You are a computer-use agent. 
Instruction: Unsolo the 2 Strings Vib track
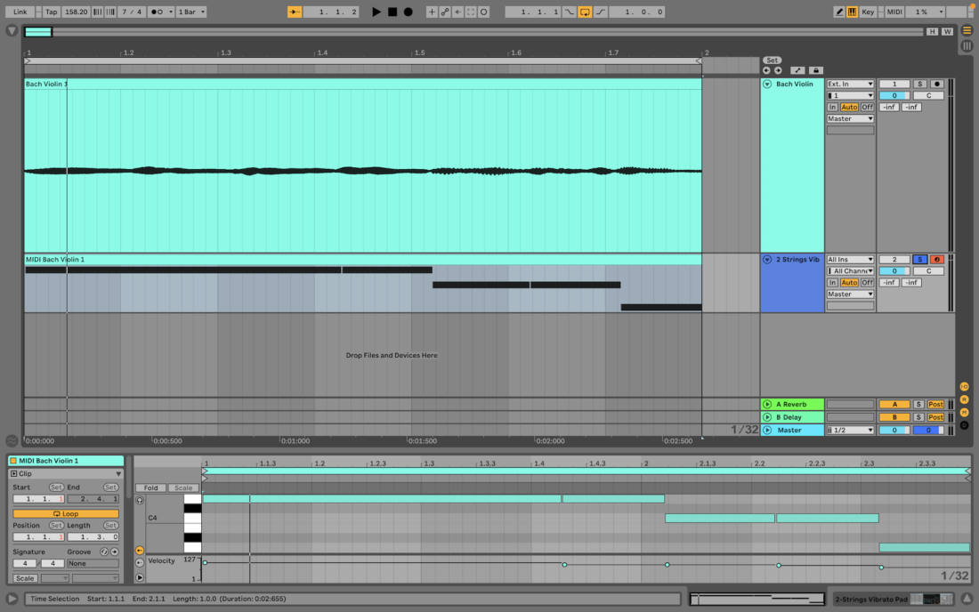point(919,260)
